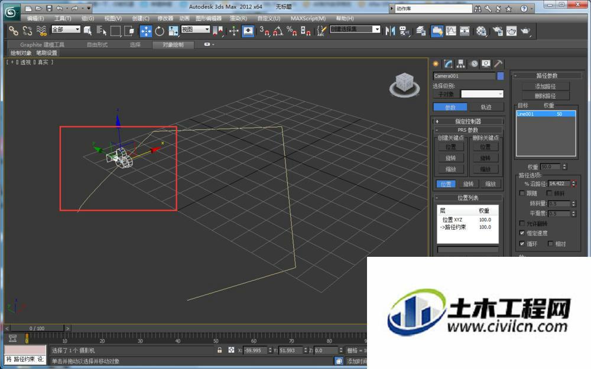Collapse the 路径参数 rollout
Image resolution: width=591 pixels, height=369 pixels.
545,76
